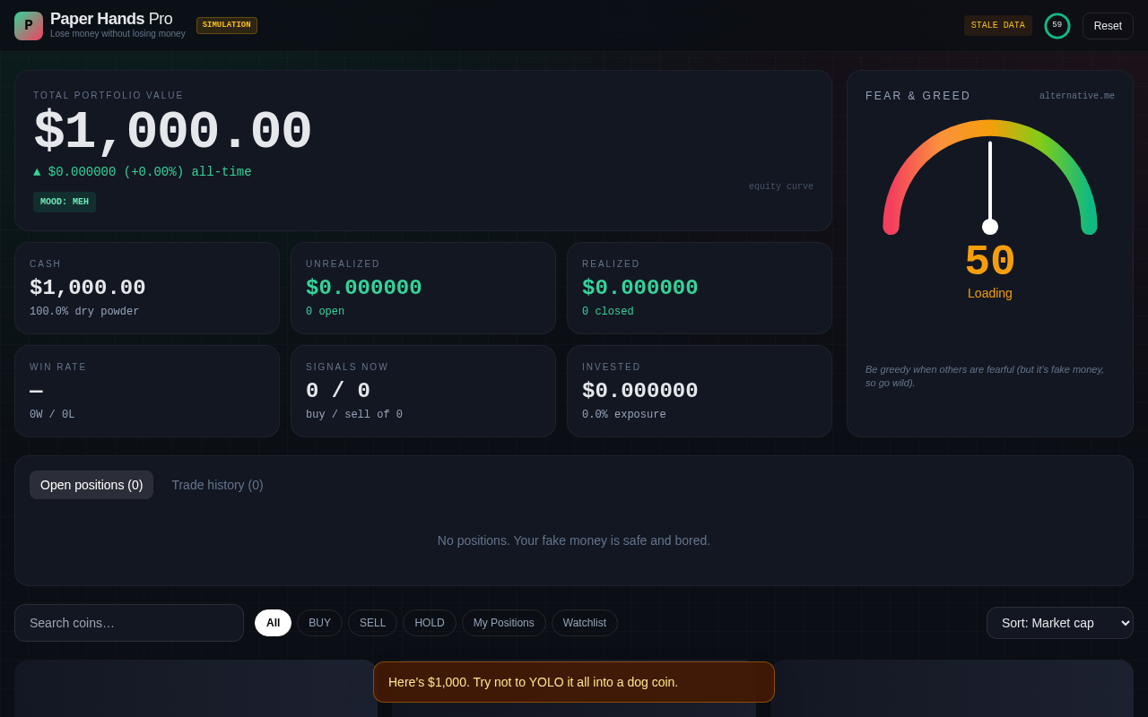
Task: Click the MOOD: MEH badge
Action: coord(65,203)
